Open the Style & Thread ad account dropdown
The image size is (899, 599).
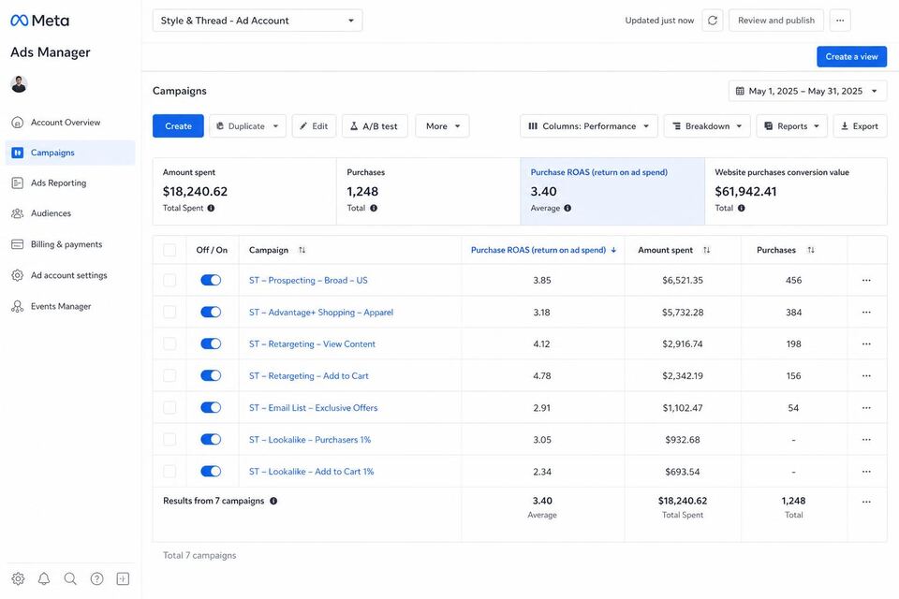click(x=258, y=20)
